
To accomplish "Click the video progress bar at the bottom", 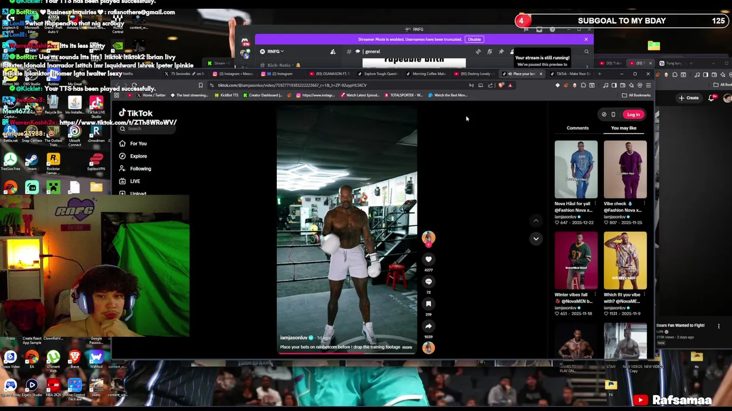I will [x=347, y=353].
